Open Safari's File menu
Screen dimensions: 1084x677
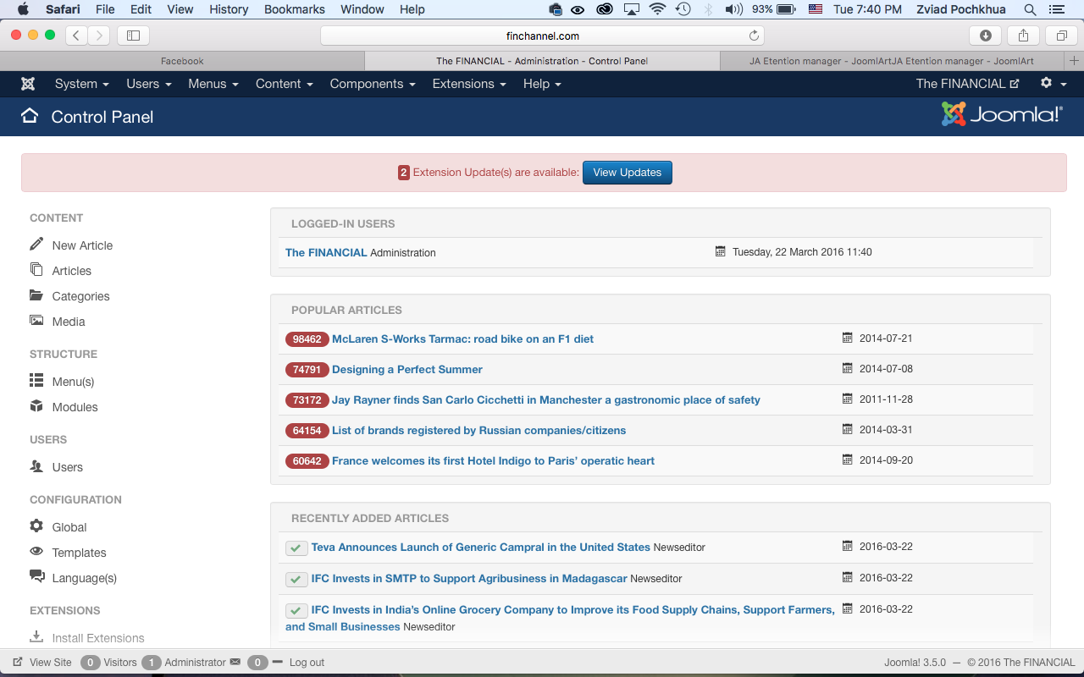coord(105,9)
